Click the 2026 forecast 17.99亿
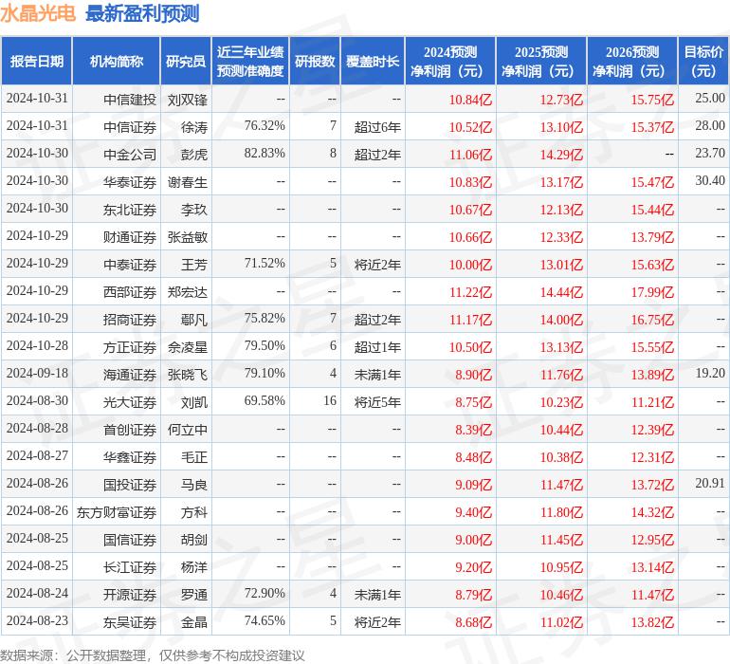Image resolution: width=730 pixels, height=664 pixels. tap(652, 292)
